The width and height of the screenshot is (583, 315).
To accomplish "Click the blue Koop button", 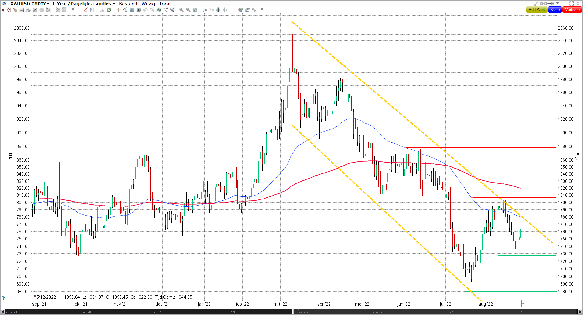I will [555, 9].
